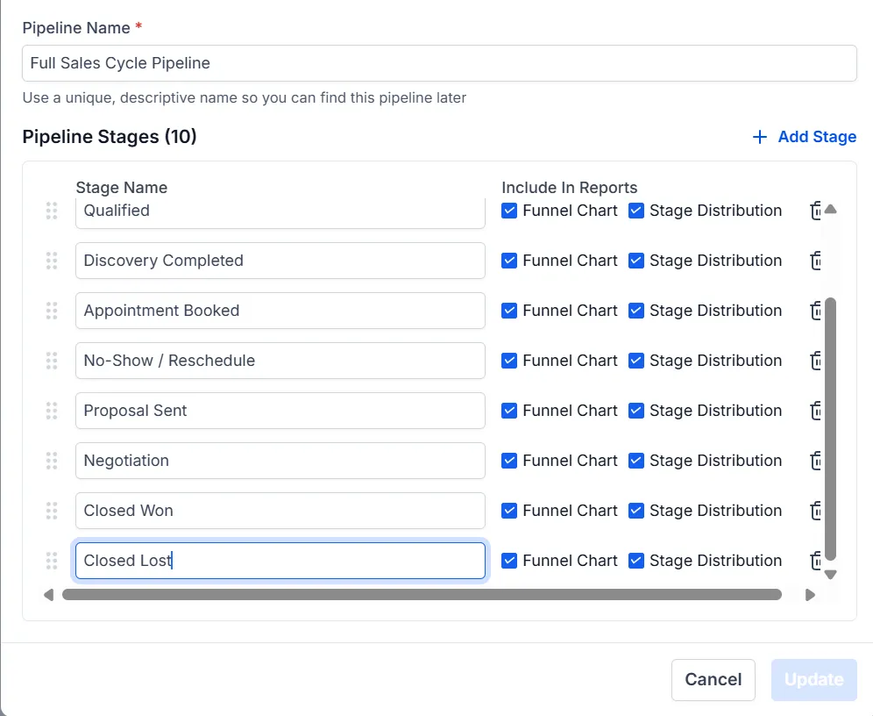Click reorder handle next to Closed Lost
Viewport: 873px width, 716px height.
point(52,561)
